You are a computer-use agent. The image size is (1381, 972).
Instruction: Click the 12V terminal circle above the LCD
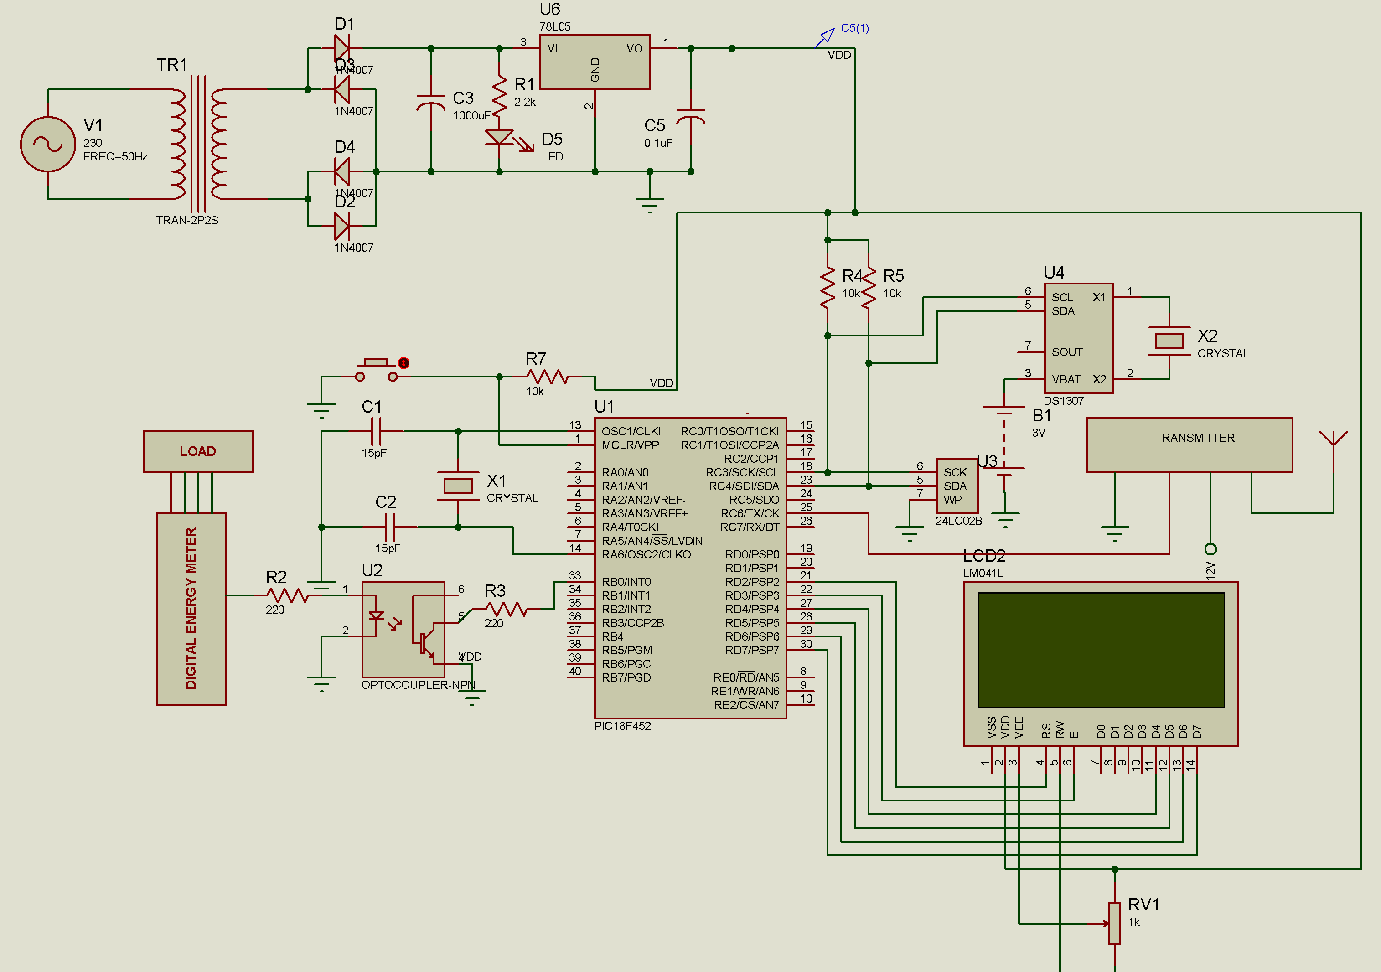1210,549
